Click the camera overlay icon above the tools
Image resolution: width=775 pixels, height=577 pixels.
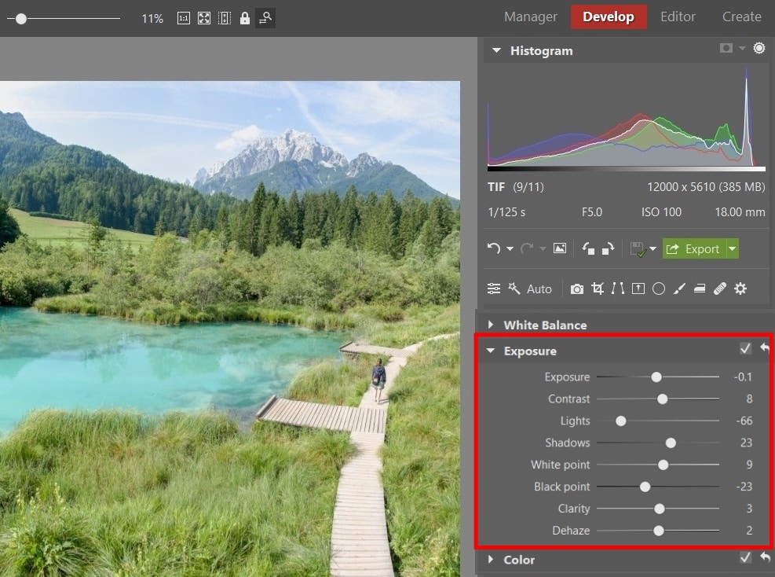(577, 288)
